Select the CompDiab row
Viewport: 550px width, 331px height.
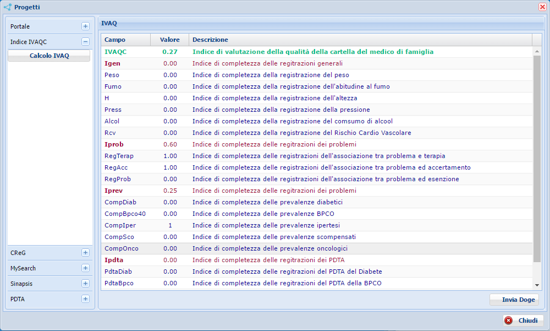[317, 202]
